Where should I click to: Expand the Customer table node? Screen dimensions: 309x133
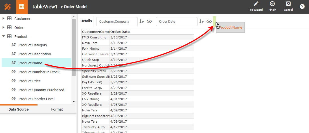[3, 19]
